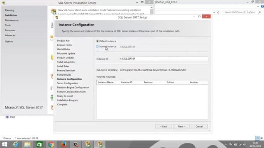Open the Windows Start button

[5, 144]
